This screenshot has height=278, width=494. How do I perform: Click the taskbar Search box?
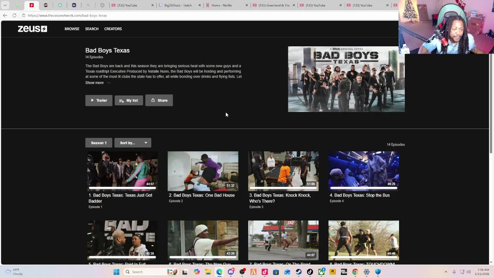click(151, 272)
